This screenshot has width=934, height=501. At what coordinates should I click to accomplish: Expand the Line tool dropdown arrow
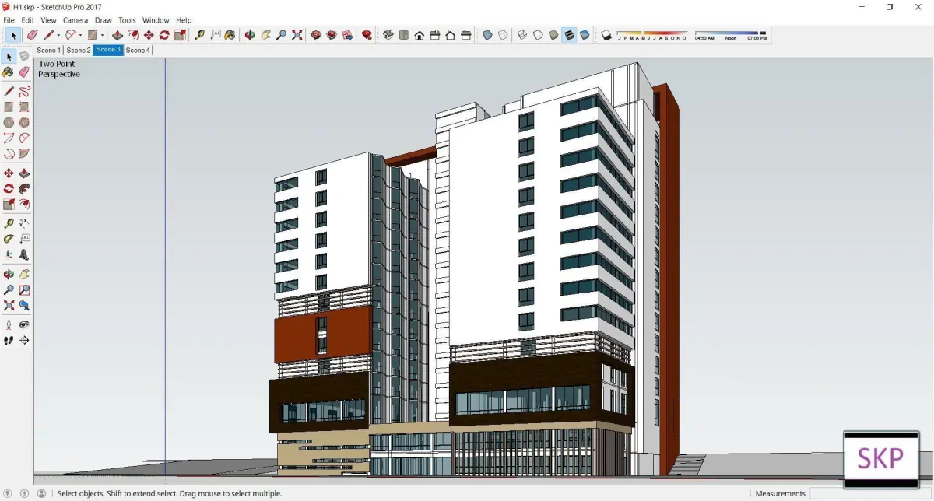click(x=58, y=35)
